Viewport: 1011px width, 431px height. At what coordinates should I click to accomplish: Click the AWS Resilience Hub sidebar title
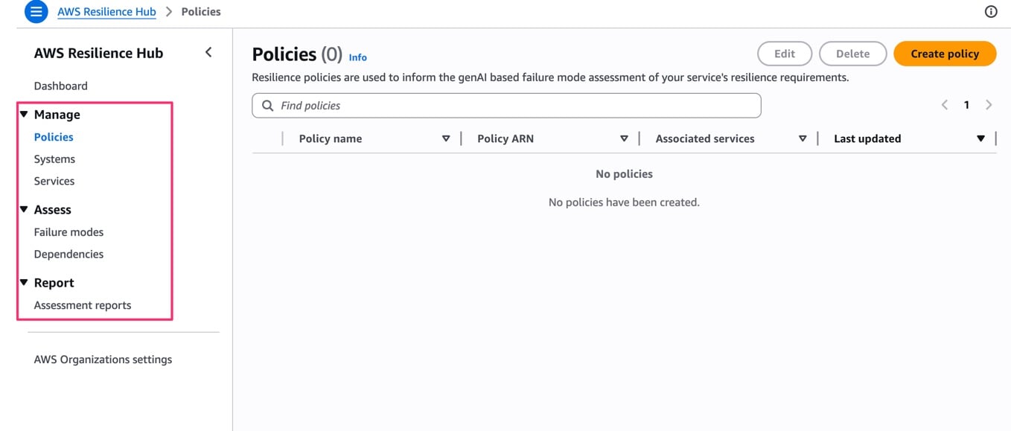coord(98,53)
